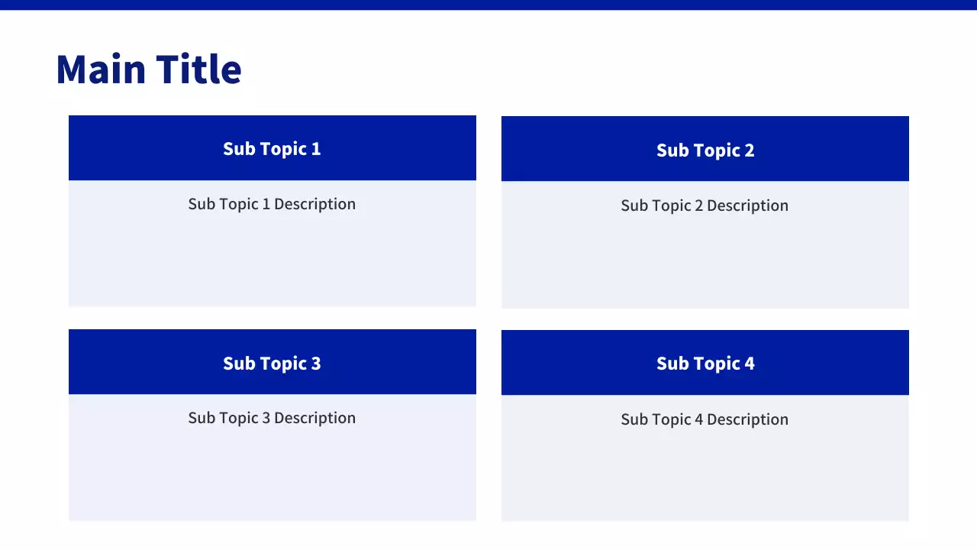This screenshot has height=550, width=977.
Task: Select the Sub Topic 2 header text
Action: coord(705,150)
